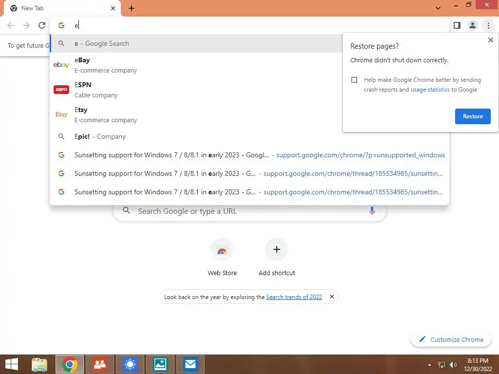
Task: Click the Add shortcut button
Action: tap(277, 257)
